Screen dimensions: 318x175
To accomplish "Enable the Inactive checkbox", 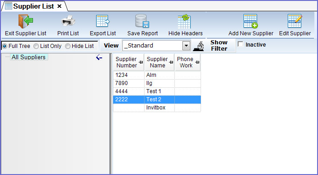I will (240, 44).
